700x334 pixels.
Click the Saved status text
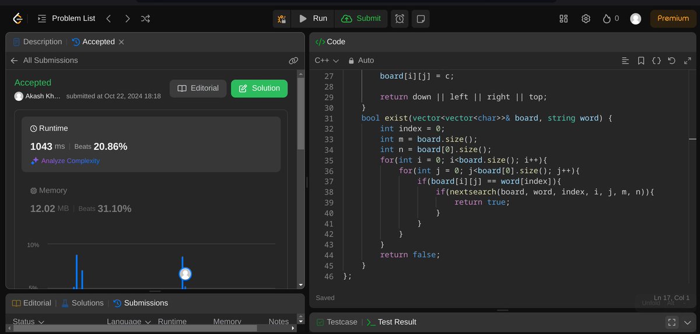[325, 298]
